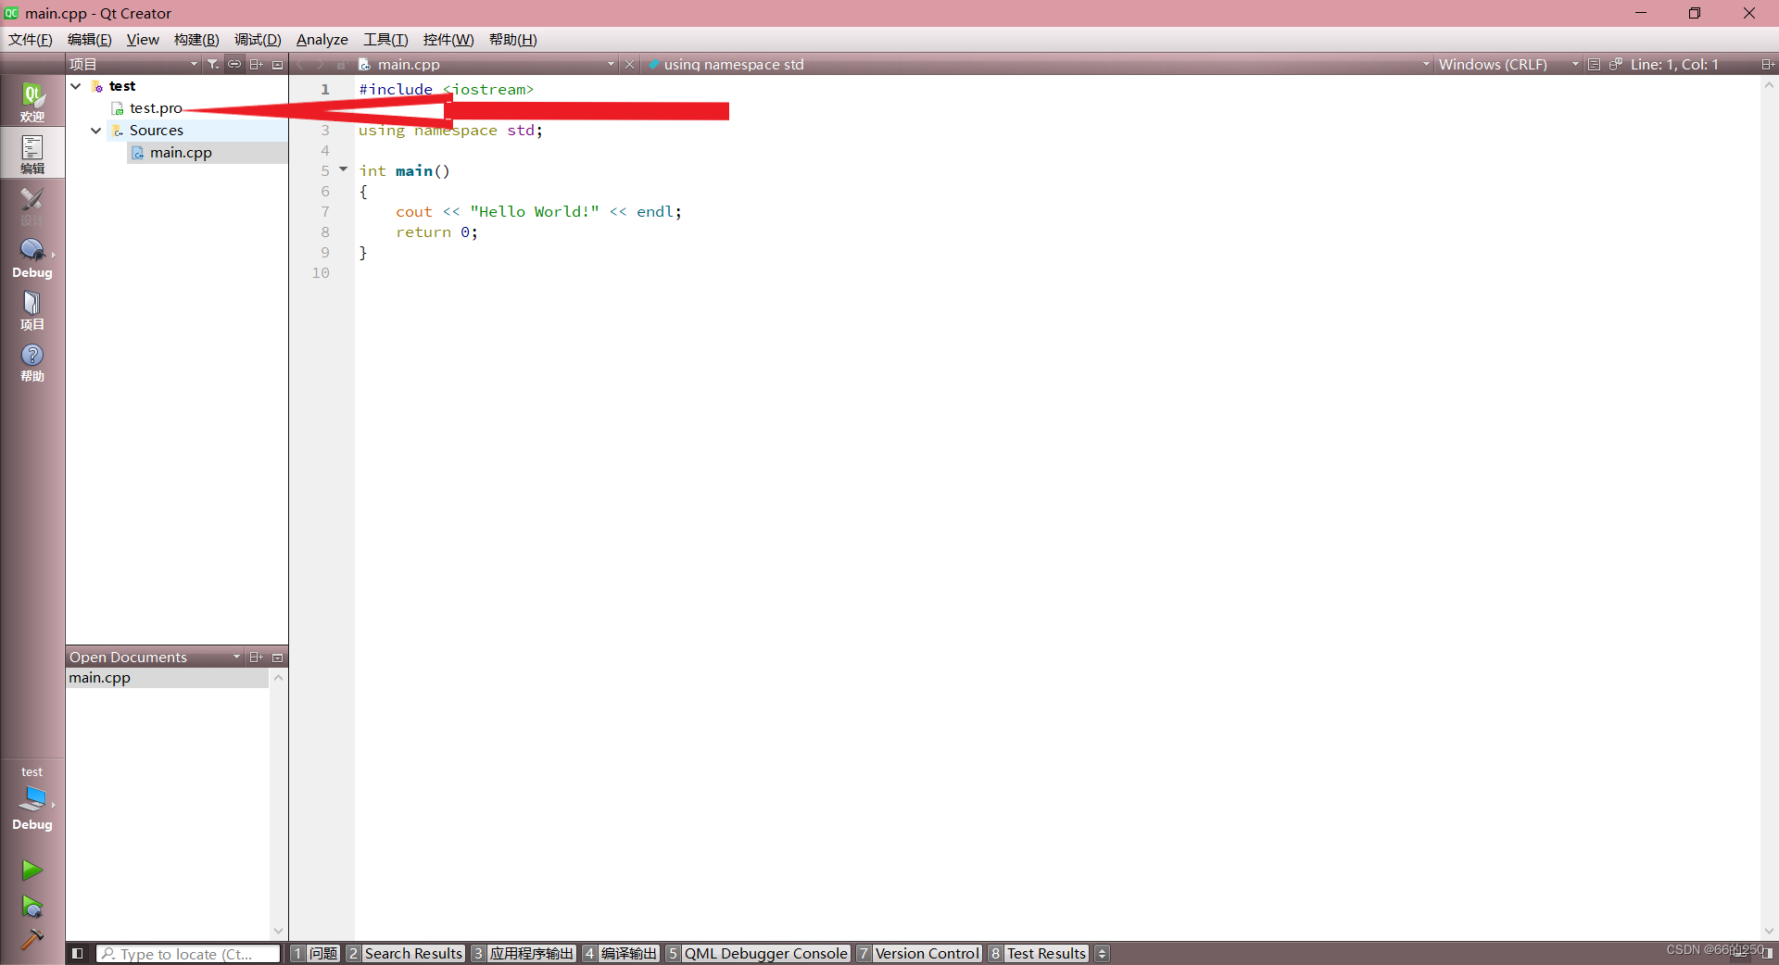This screenshot has height=965, width=1779.
Task: Open the Analyze menu
Action: pyautogui.click(x=322, y=39)
